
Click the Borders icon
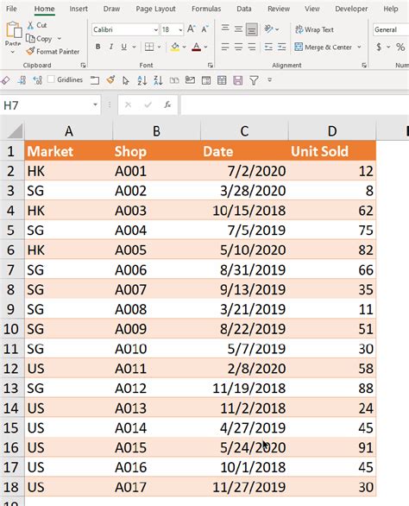click(x=149, y=47)
